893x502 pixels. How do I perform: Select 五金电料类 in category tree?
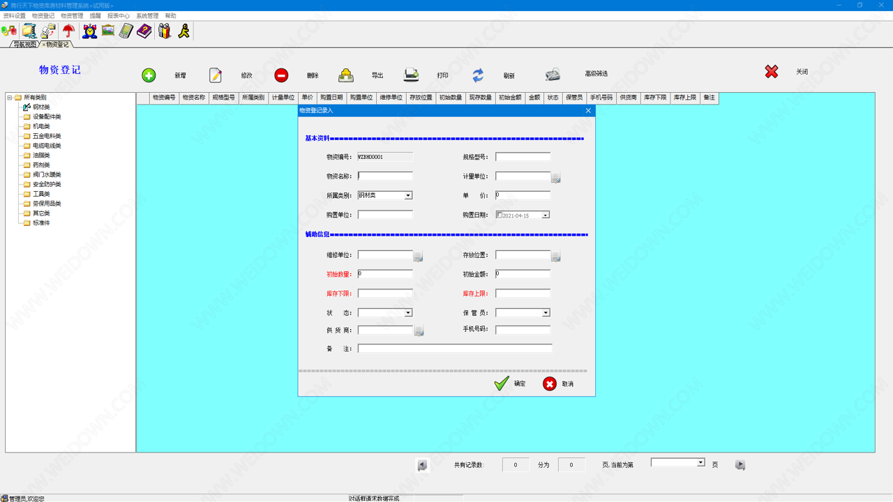47,136
